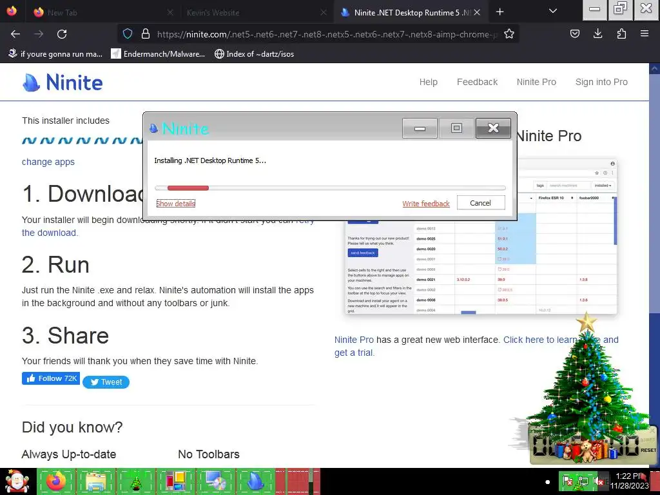Open the clock showing 1:22 PM

[x=630, y=481]
